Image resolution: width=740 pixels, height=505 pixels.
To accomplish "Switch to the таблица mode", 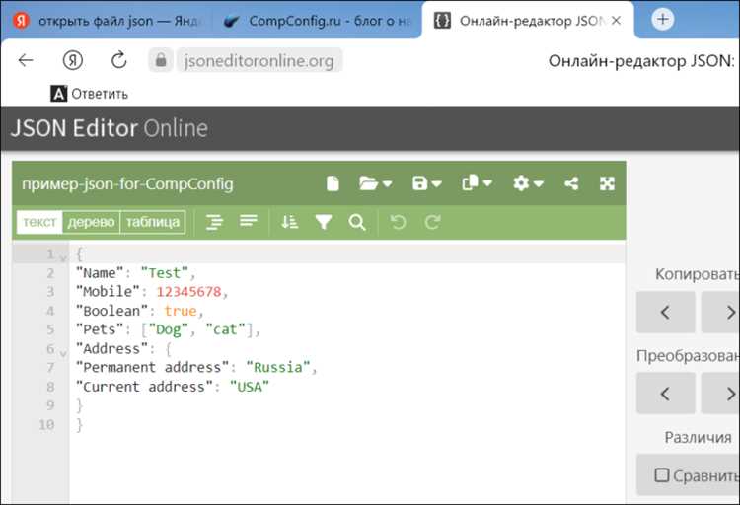I will click(152, 222).
